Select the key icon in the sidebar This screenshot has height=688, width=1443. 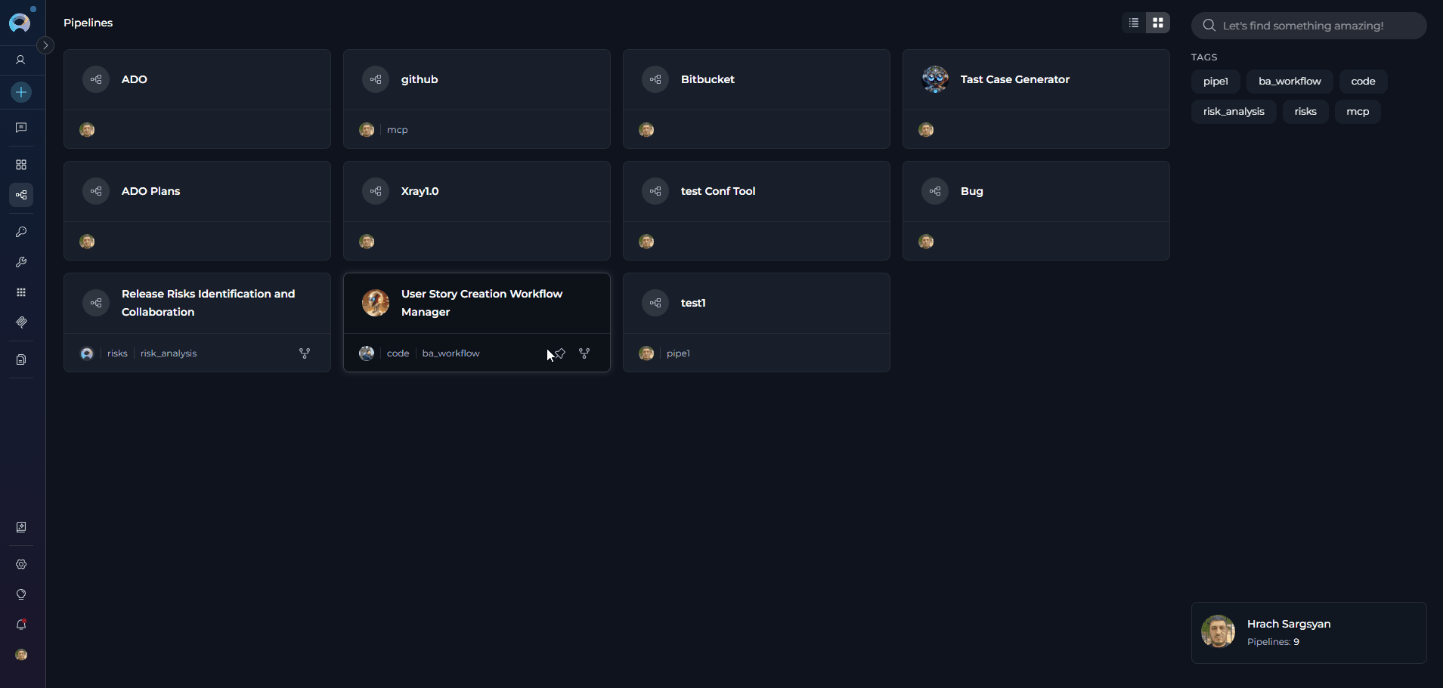[x=21, y=232]
